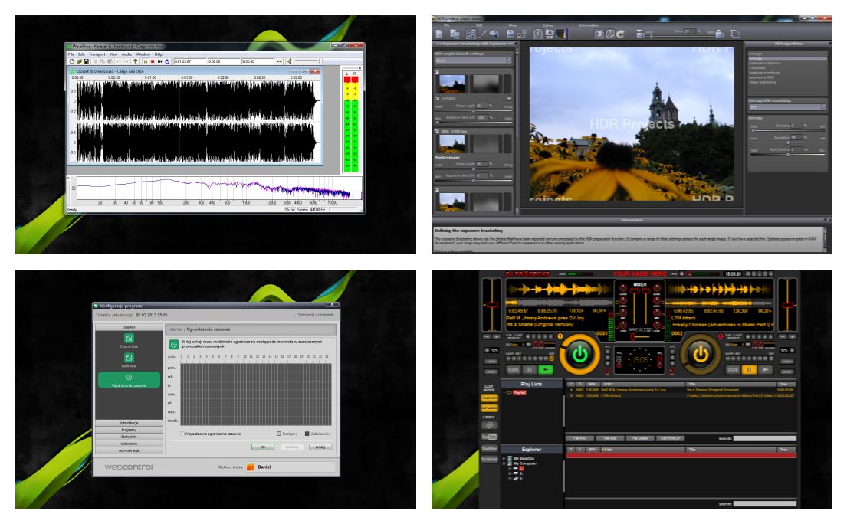Adjust the right pitch slider in DJ ProDecks
847x524 pixels.
click(787, 305)
